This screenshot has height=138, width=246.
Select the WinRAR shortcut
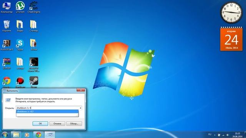point(7,64)
